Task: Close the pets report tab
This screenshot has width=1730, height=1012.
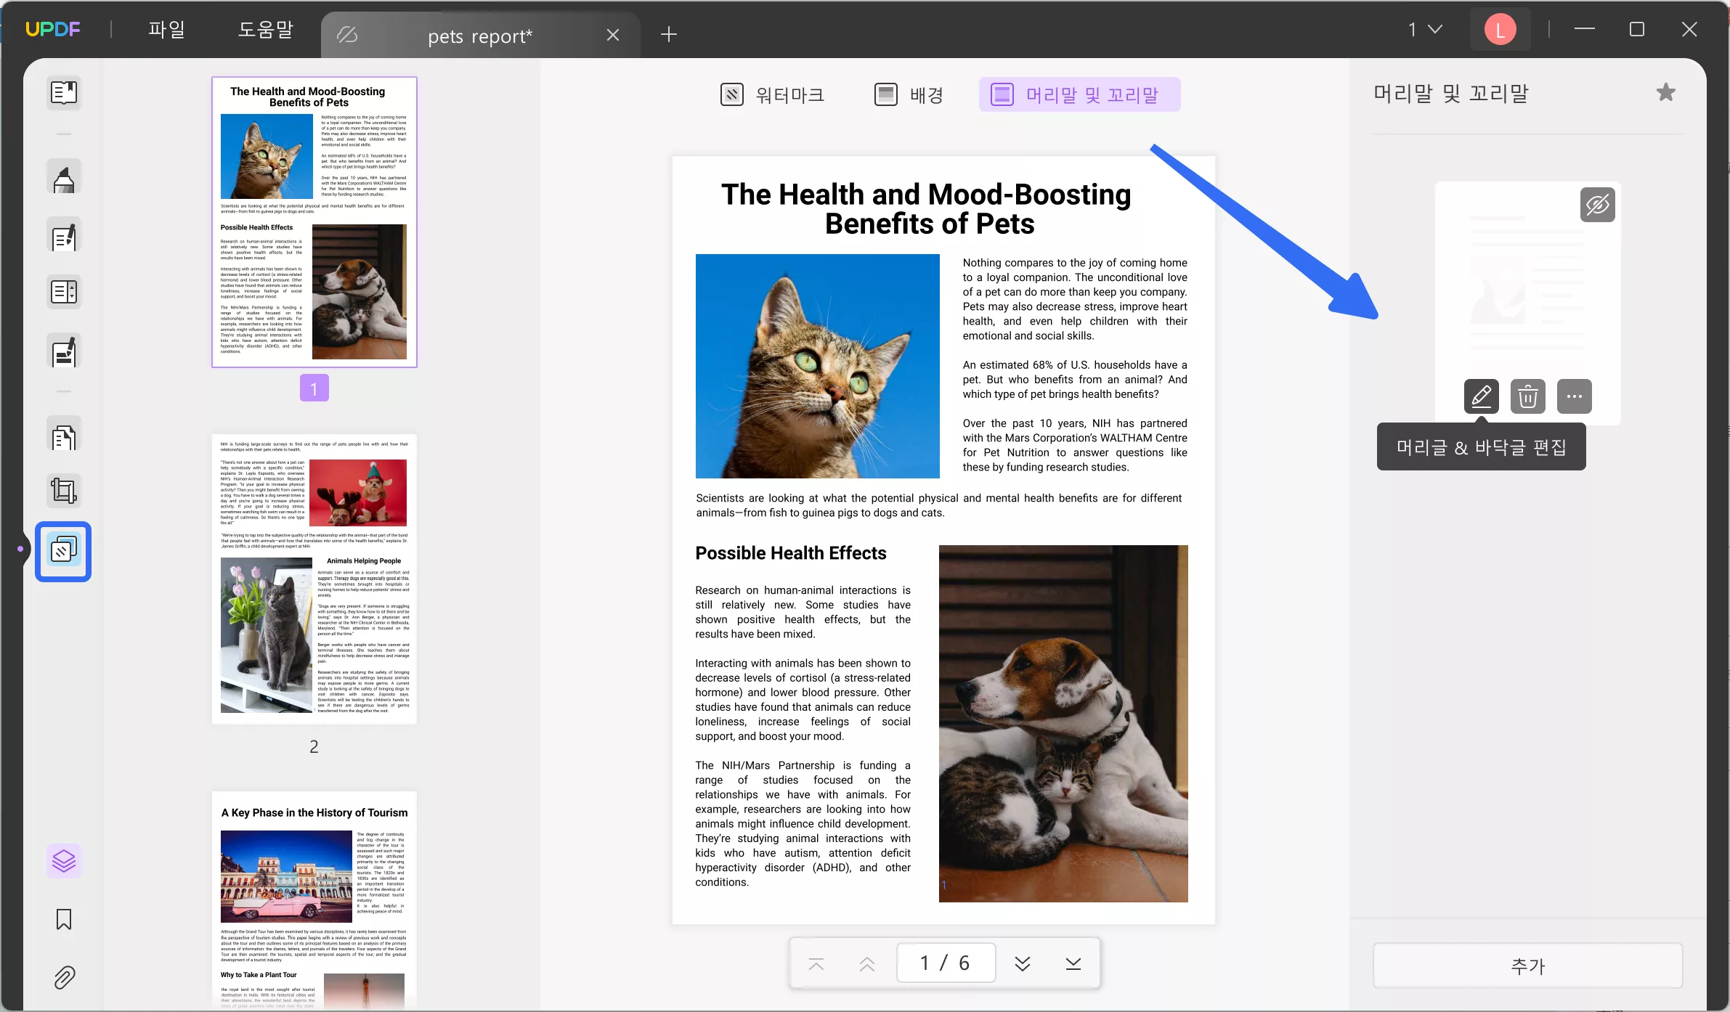Action: point(613,35)
